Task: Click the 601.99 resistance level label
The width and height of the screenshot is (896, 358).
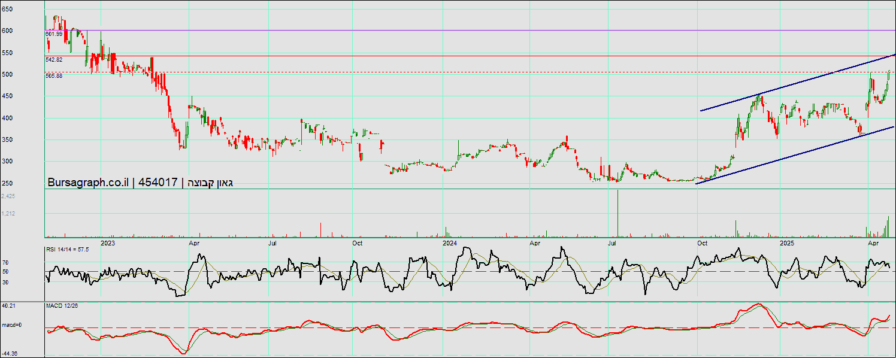Action: (54, 34)
